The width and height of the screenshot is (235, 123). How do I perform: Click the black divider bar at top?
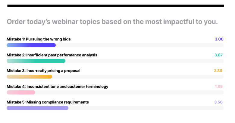click(x=115, y=6)
